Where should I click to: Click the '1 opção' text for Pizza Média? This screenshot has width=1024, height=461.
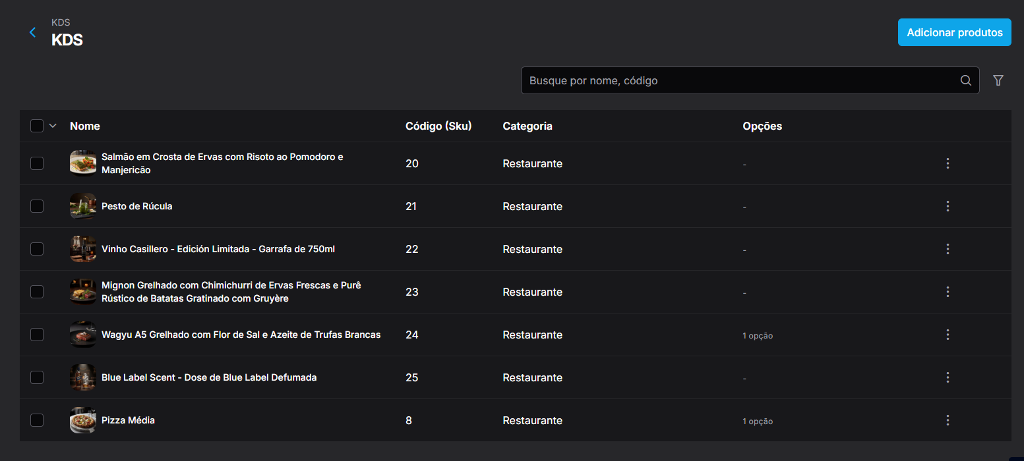[758, 421]
